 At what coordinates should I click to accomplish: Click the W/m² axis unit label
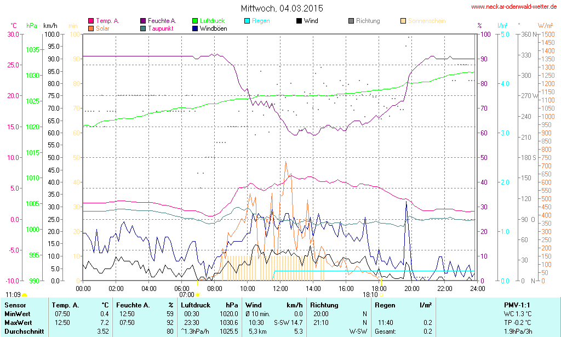[x=545, y=26]
